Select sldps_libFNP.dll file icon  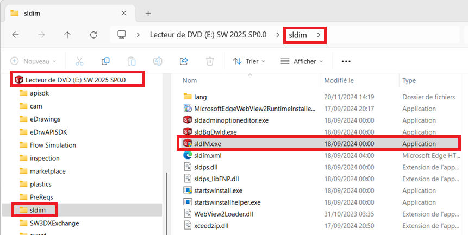(188, 179)
